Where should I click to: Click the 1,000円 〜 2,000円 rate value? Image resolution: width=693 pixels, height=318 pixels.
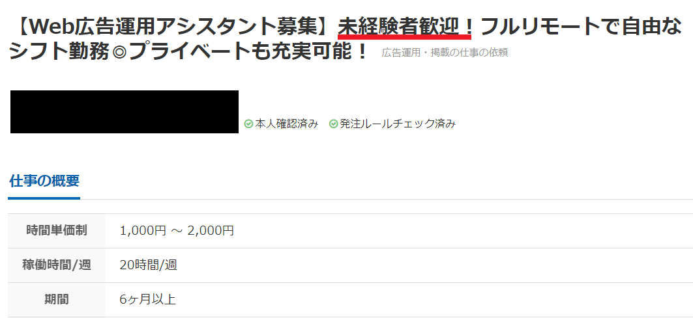coord(177,230)
